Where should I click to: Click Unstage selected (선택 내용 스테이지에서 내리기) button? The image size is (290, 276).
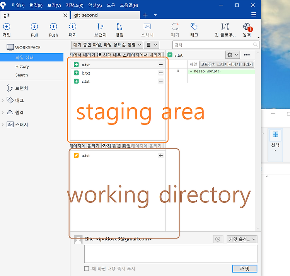(x=132, y=55)
